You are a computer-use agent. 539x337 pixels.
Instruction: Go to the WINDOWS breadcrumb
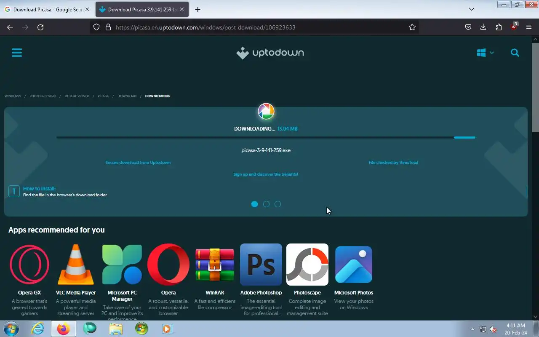[13, 96]
